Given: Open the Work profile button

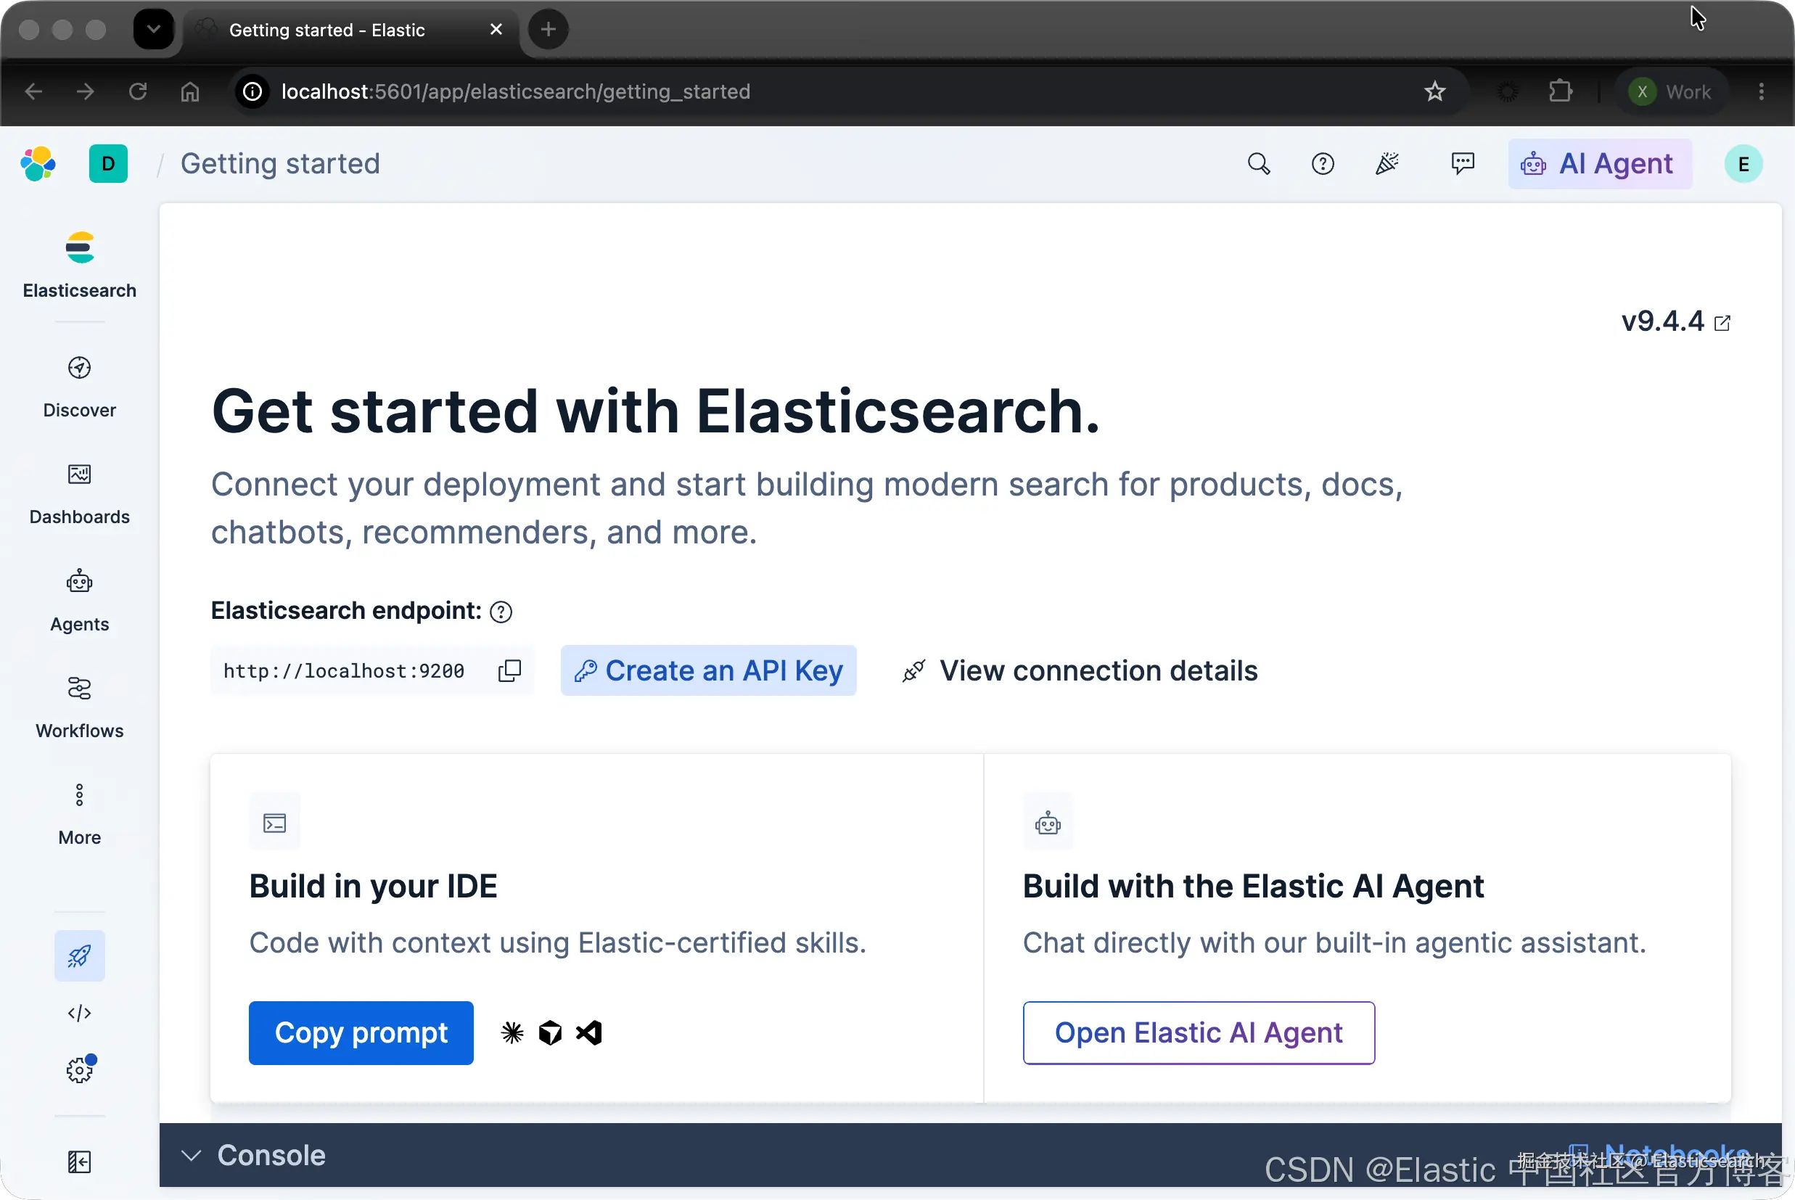Looking at the screenshot, I should [1671, 92].
